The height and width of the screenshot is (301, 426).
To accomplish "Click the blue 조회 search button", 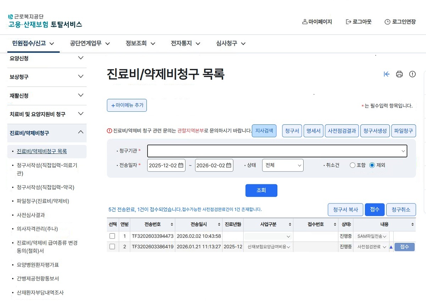I will click(x=261, y=190).
